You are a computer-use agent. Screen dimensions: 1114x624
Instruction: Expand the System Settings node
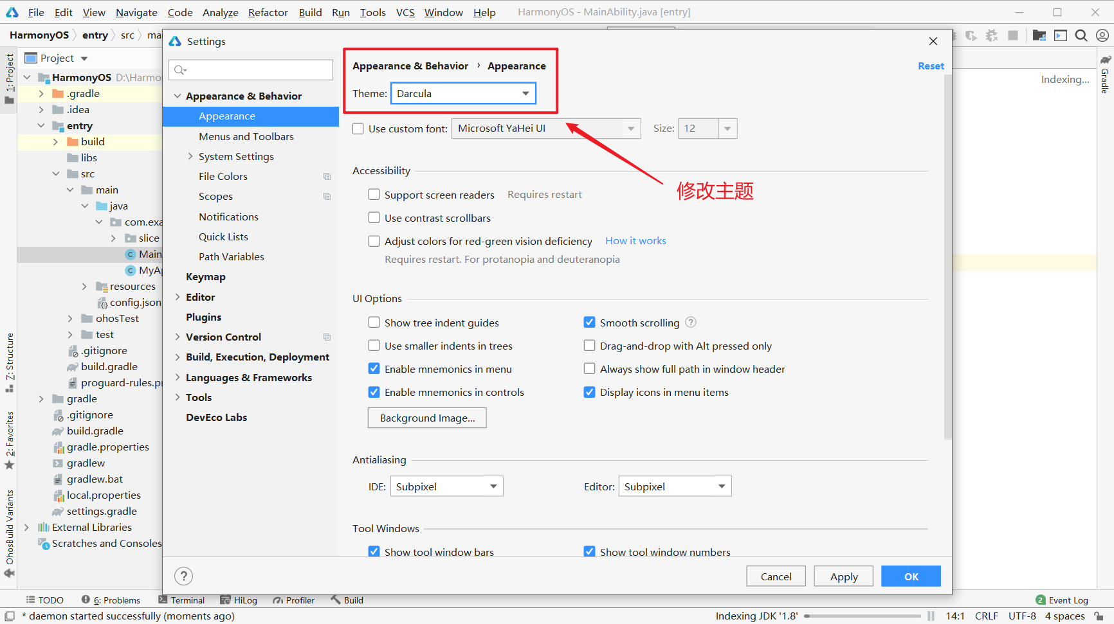pyautogui.click(x=190, y=156)
